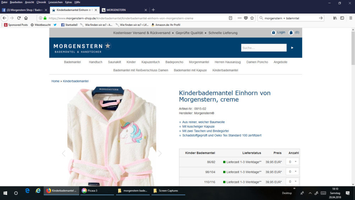355x200 pixels.
Task: Open Screen Captures folder on taskbar
Action: click(x=168, y=191)
